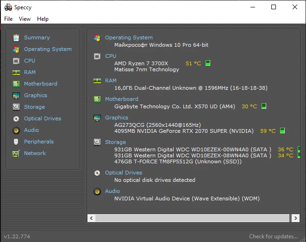The image size is (306, 242).
Task: Click the NVIDIA Virtual Audio Device text
Action: (x=187, y=199)
